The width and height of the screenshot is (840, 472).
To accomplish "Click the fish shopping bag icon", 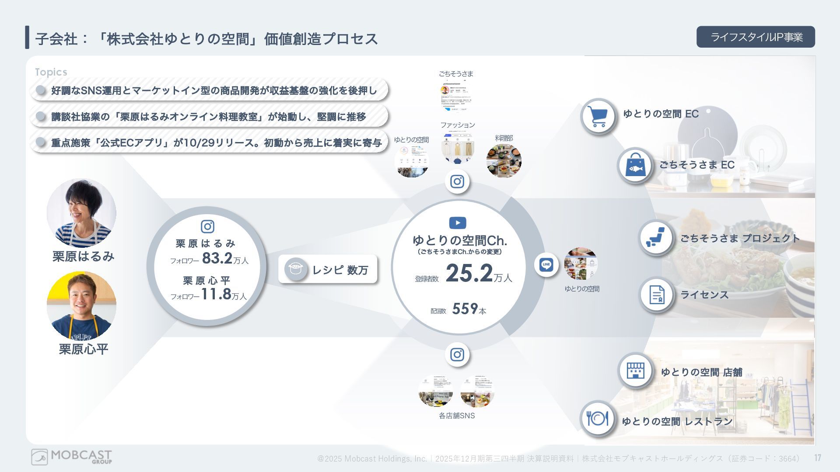I will pyautogui.click(x=635, y=166).
